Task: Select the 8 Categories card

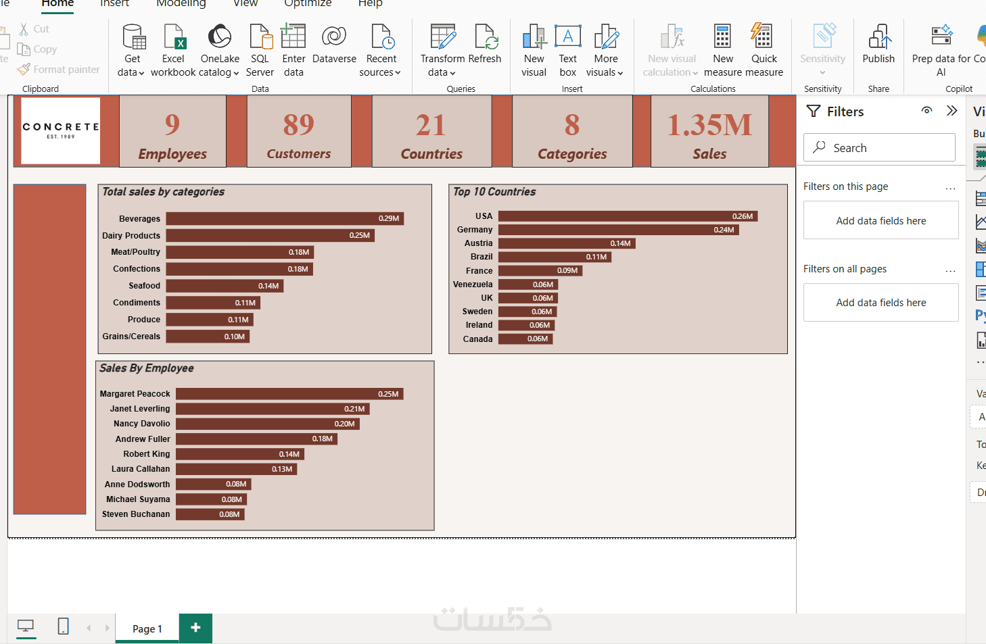Action: pos(572,131)
